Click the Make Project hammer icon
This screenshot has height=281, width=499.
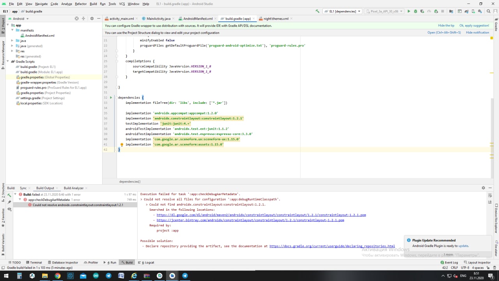[318, 11]
